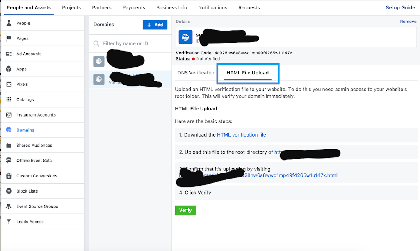Screen dimensions: 420x251
Task: Open the Setup Guide link
Action: (400, 7)
